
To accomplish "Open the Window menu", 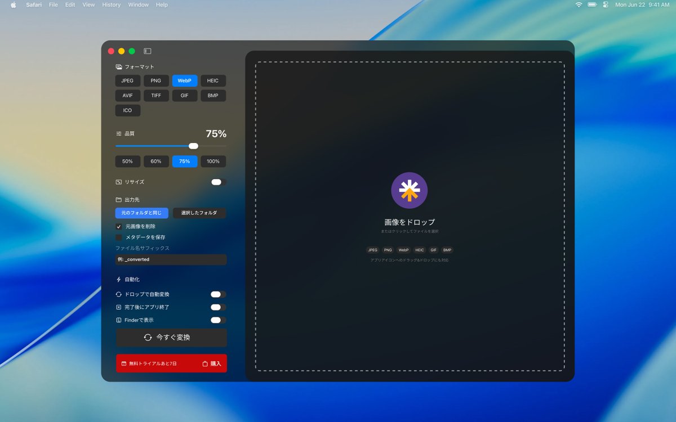I will point(139,5).
